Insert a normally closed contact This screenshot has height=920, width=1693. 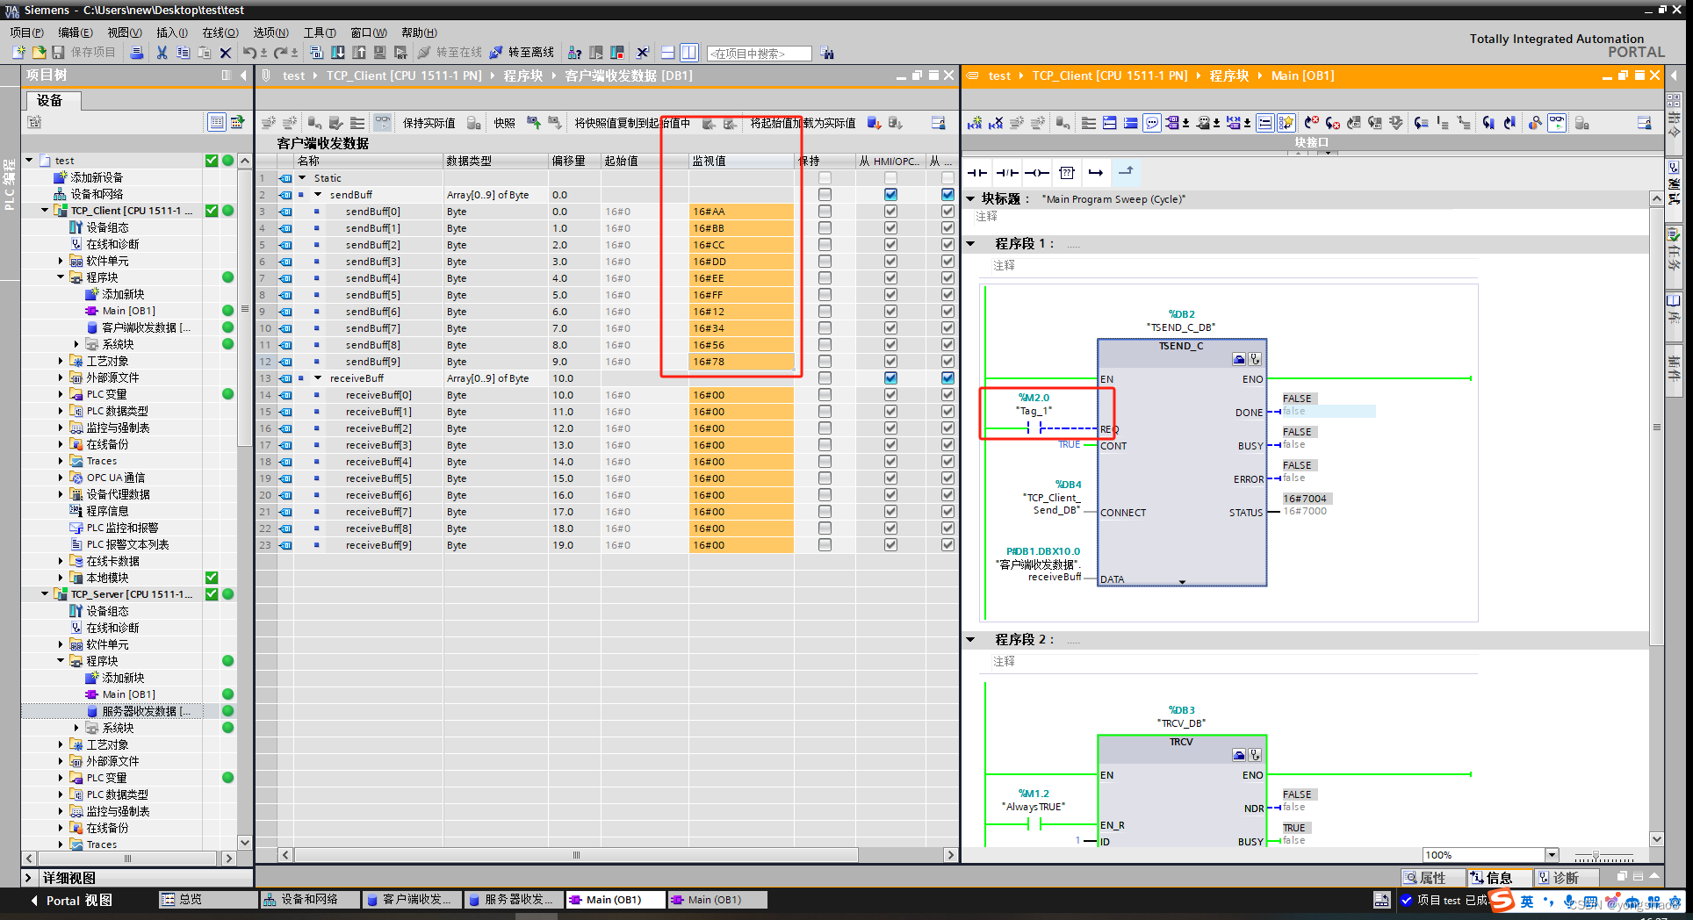click(1007, 173)
